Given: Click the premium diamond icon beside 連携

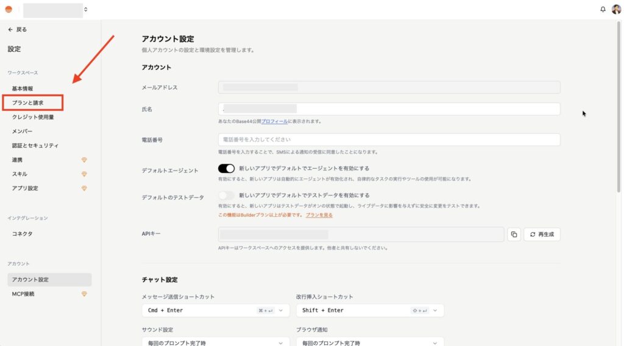Looking at the screenshot, I should coord(84,160).
